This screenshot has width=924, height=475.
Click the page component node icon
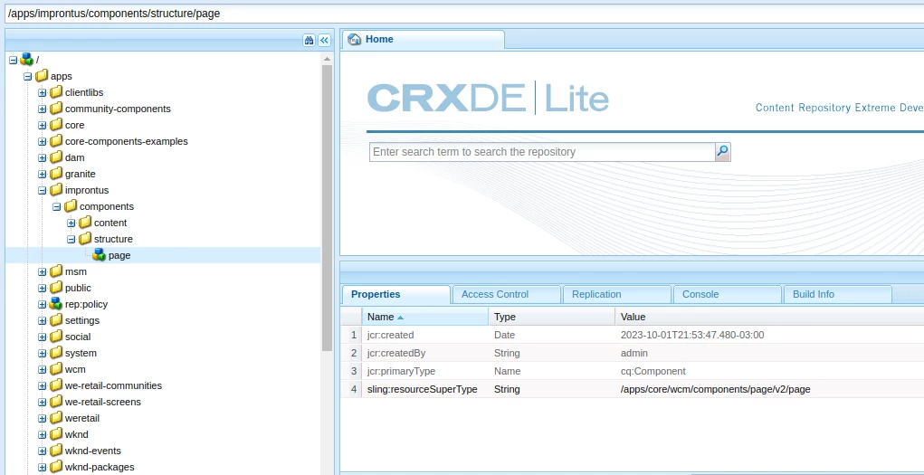[x=99, y=255]
